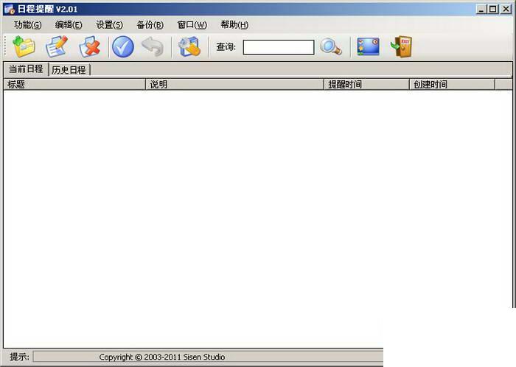
Task: Click the gray undo arrow icon
Action: pos(153,46)
